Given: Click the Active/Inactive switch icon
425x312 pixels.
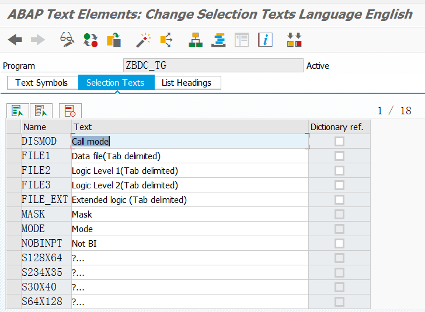Looking at the screenshot, I should [90, 40].
